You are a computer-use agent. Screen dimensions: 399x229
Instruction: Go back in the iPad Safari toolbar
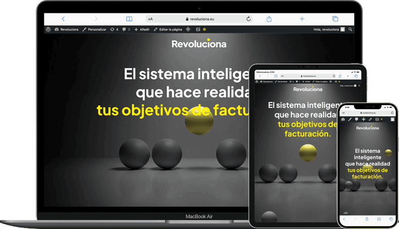[x=260, y=76]
